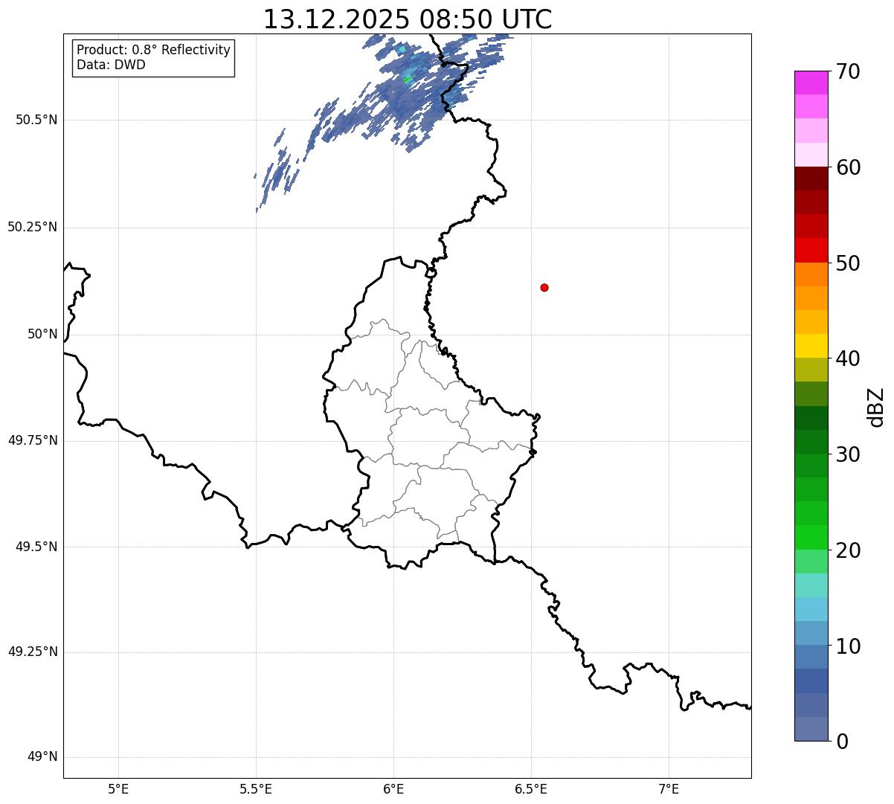Image resolution: width=894 pixels, height=804 pixels.
Task: Click the latitude label 50.25°N
Action: coord(33,227)
